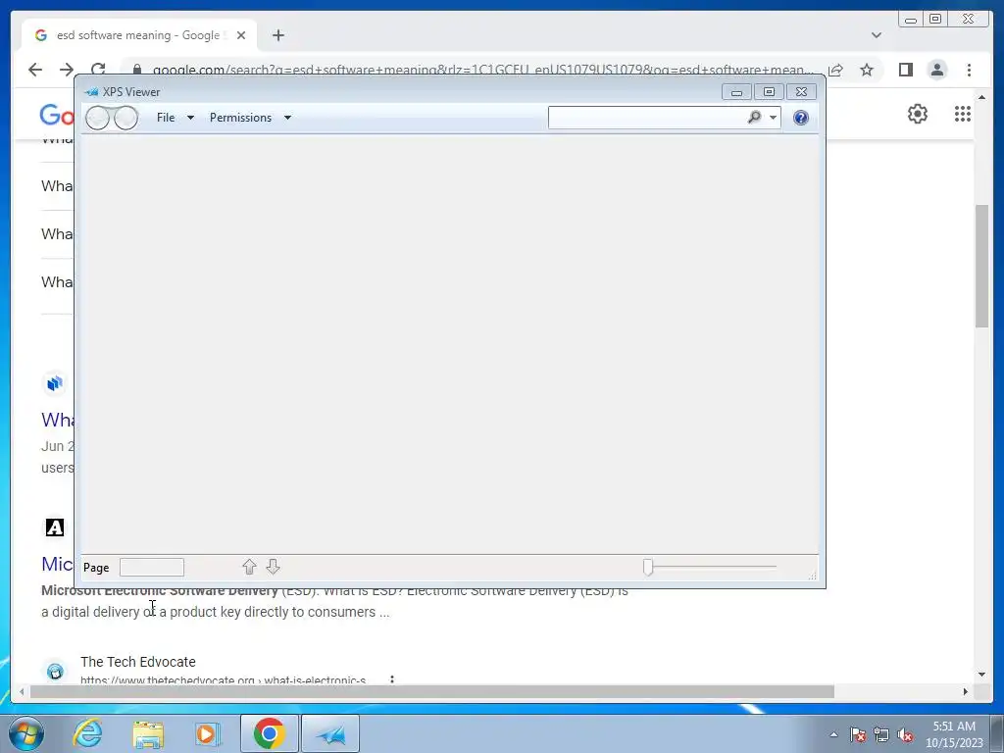Viewport: 1004px width, 753px height.
Task: Click the muted volume tray icon
Action: click(x=905, y=734)
